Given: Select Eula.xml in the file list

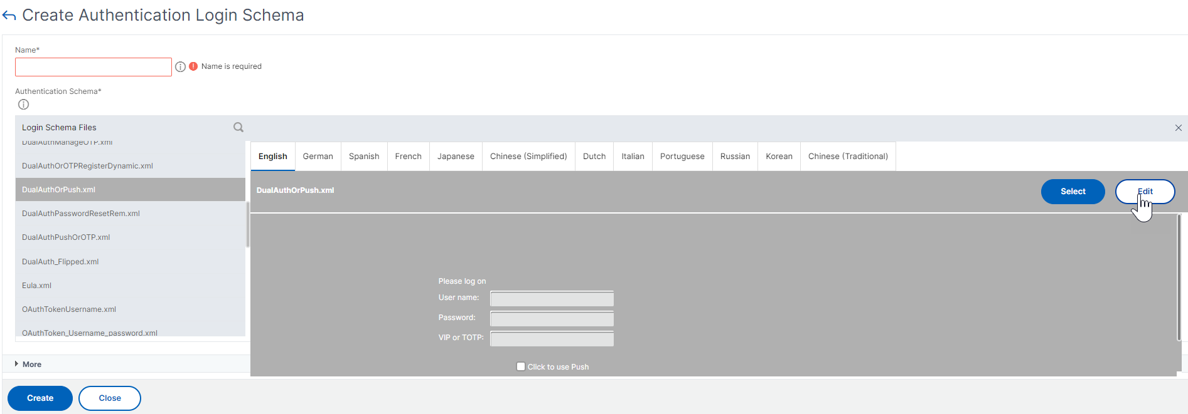Looking at the screenshot, I should coord(130,286).
